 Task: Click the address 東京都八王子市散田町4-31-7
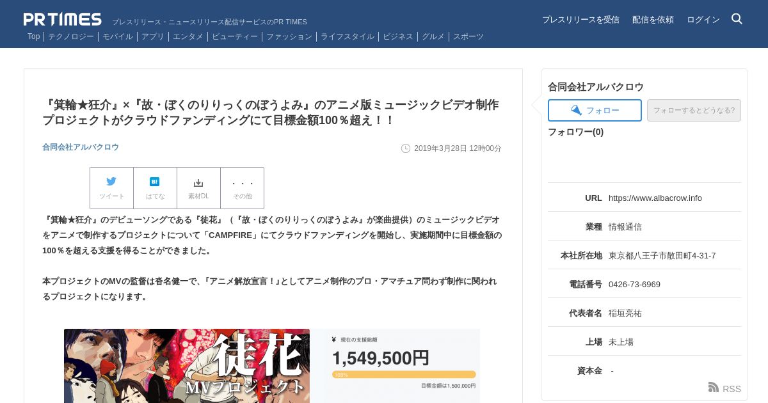pos(662,255)
